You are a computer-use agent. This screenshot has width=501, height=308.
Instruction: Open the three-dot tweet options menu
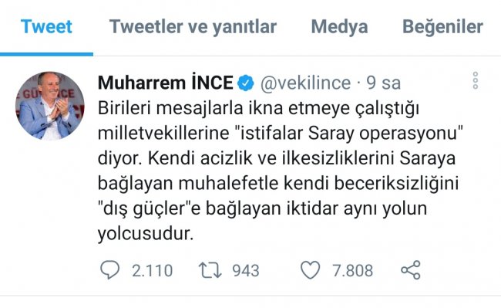(475, 80)
